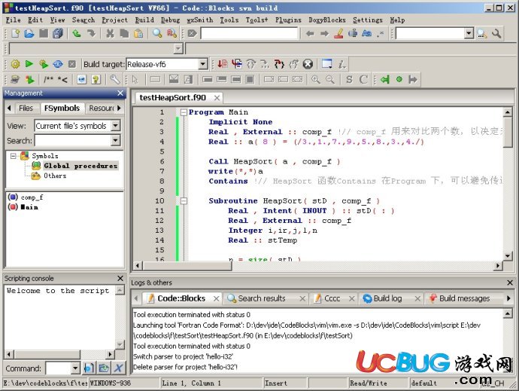
Task: Click the wrench preferences icon
Action: tap(115, 80)
